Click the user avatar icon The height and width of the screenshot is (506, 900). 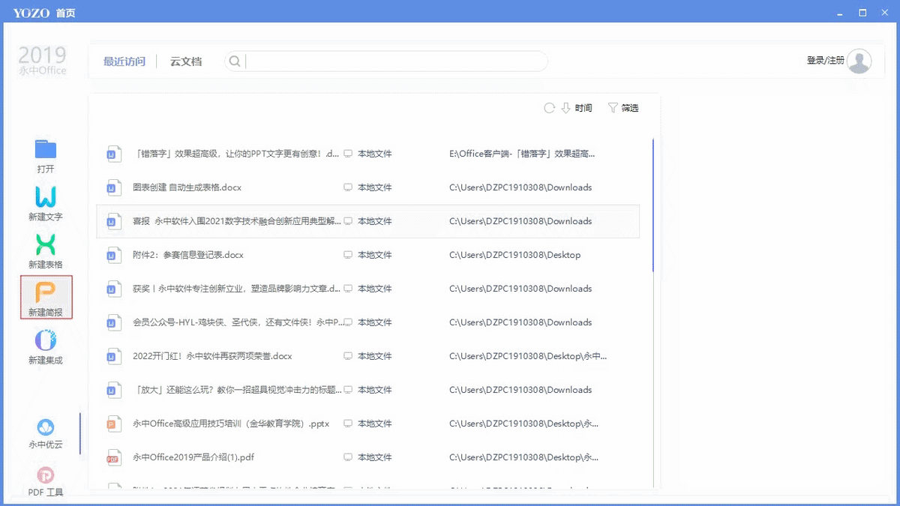pyautogui.click(x=859, y=61)
